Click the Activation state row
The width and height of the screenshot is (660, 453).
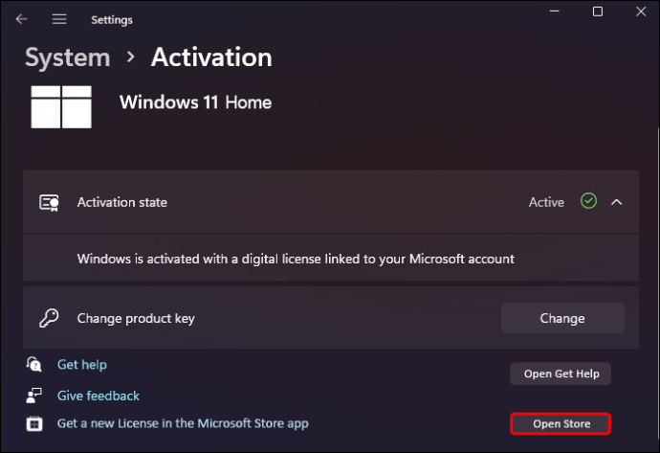[331, 202]
